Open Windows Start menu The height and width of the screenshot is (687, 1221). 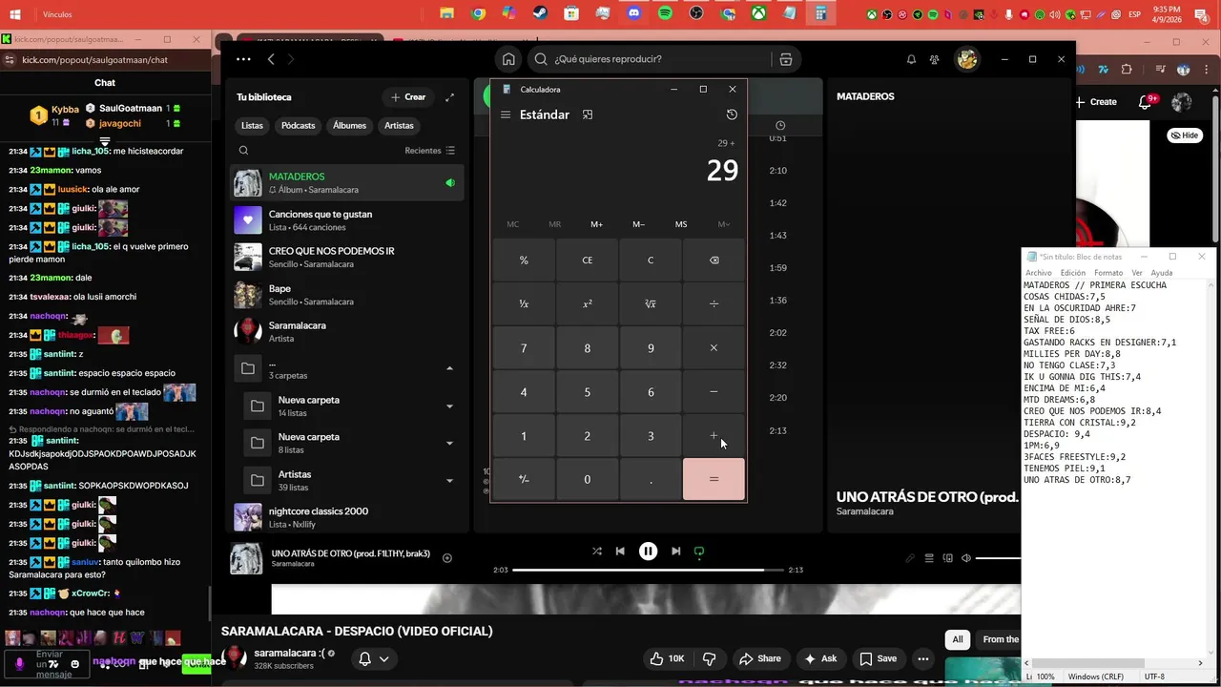(15, 14)
